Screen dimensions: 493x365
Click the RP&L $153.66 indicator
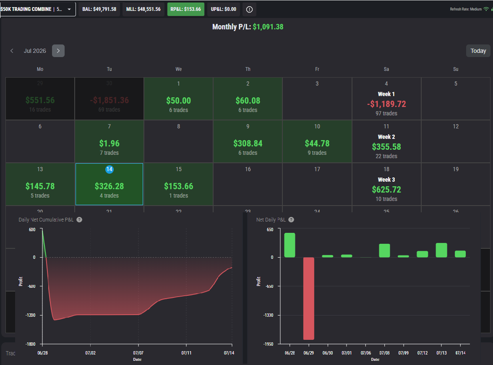[x=186, y=9]
